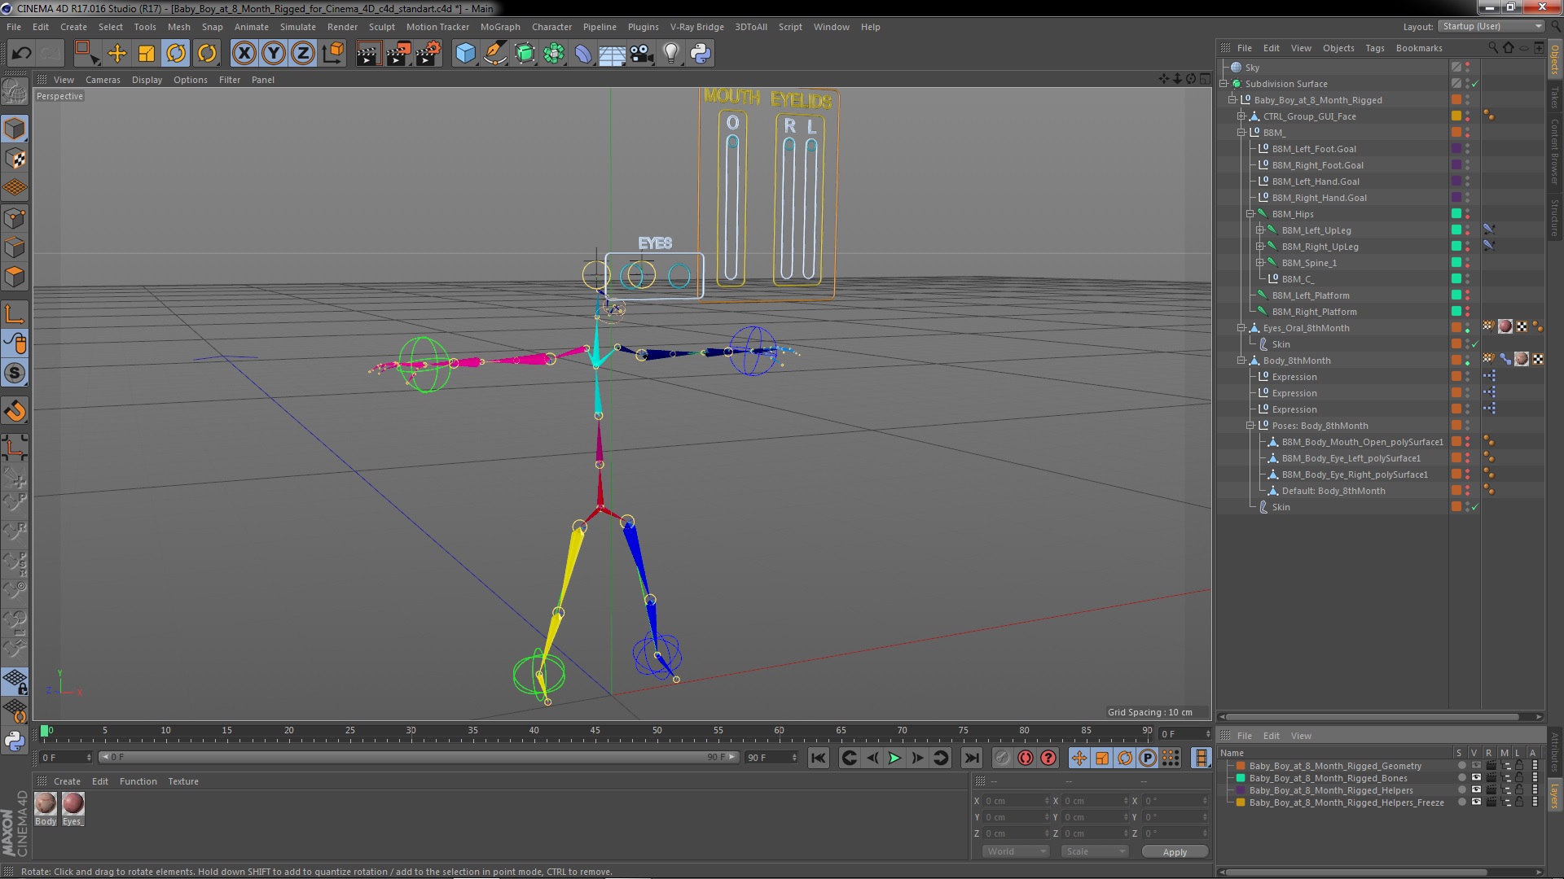Open the Floor environment objects
Screen dimensions: 1564x879
(612, 54)
